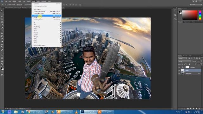Image resolution: width=203 pixels, height=114 pixels.
Task: Switch to the Swatches tab
Action: pos(185,9)
